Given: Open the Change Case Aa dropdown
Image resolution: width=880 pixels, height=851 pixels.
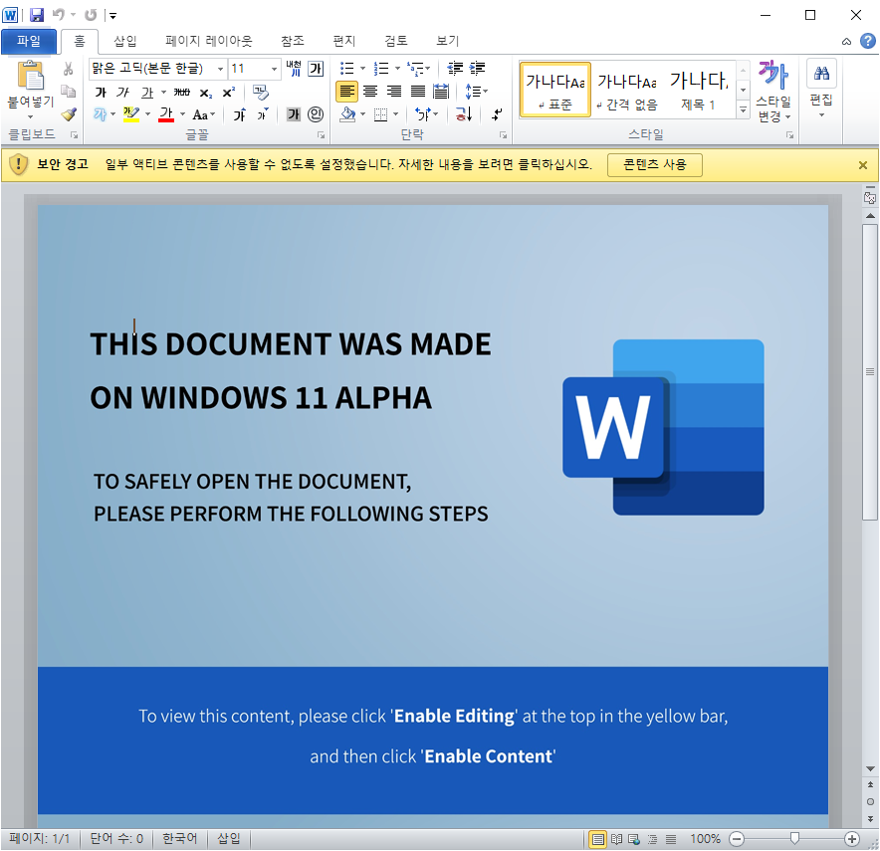Looking at the screenshot, I should (204, 115).
